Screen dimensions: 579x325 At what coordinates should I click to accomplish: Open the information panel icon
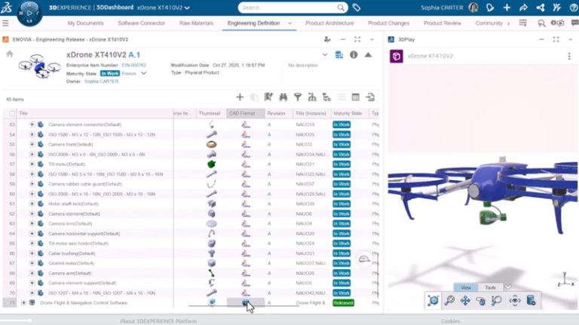point(354,55)
